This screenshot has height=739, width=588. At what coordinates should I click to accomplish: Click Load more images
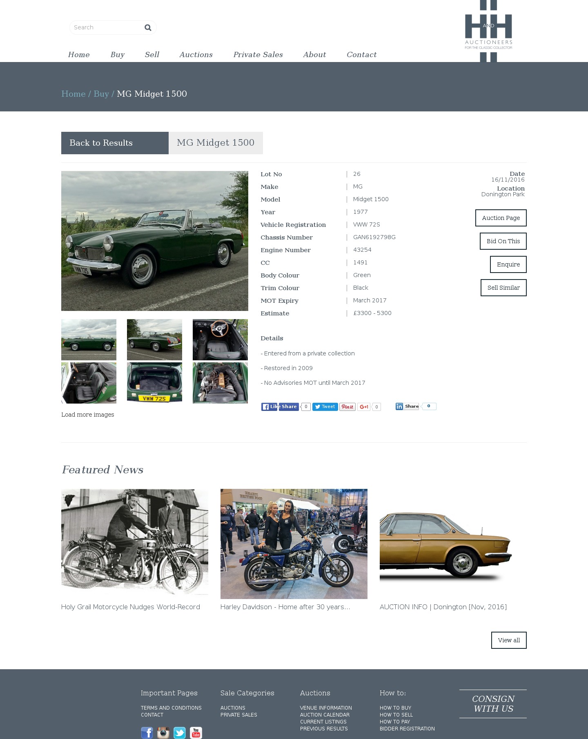pyautogui.click(x=88, y=415)
